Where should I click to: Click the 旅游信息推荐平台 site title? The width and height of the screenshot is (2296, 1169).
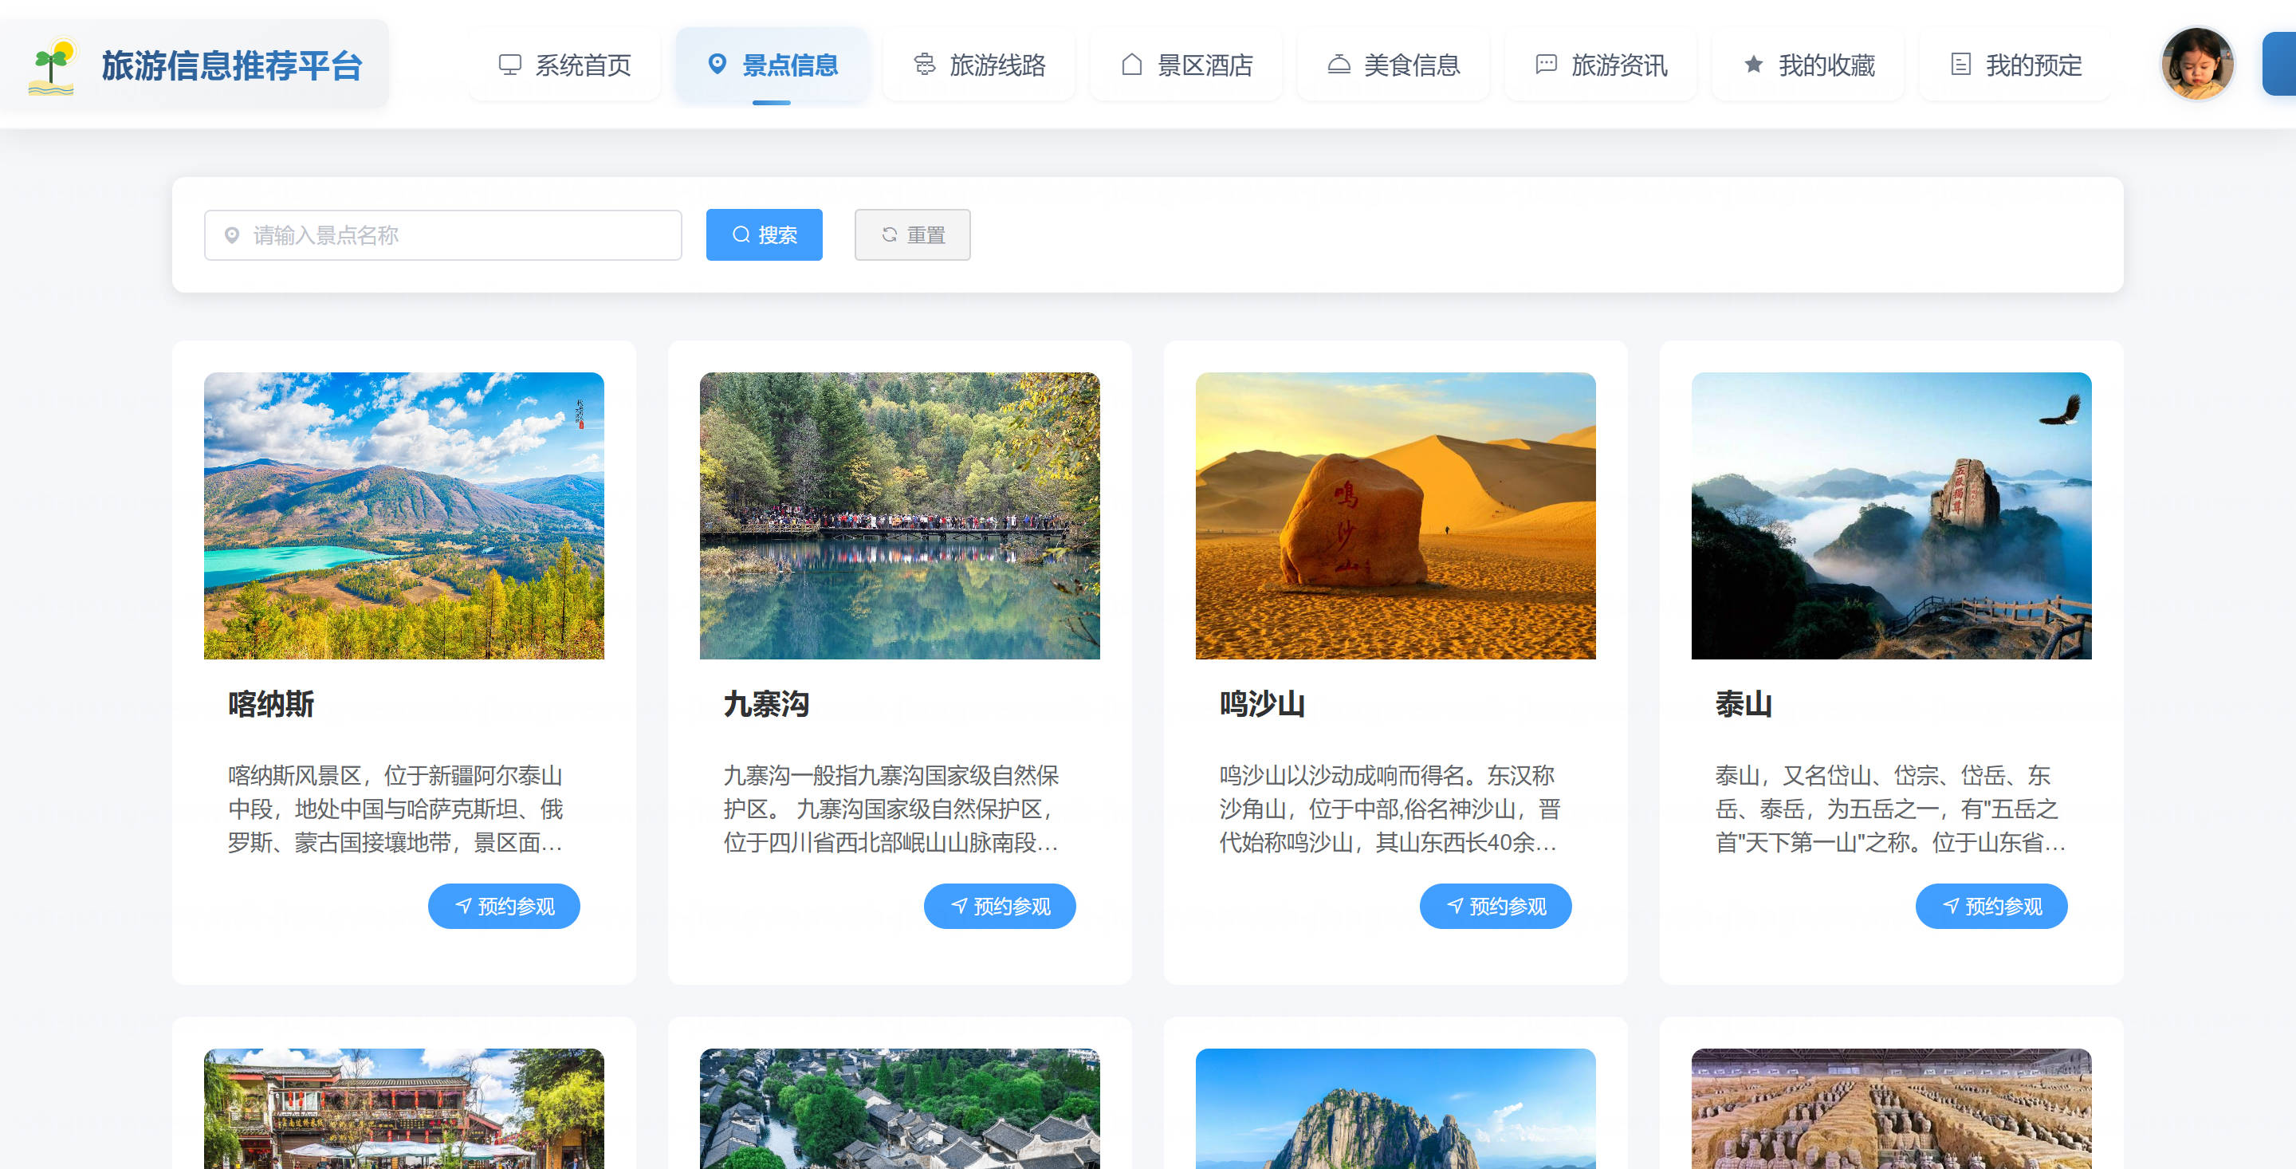pyautogui.click(x=232, y=66)
